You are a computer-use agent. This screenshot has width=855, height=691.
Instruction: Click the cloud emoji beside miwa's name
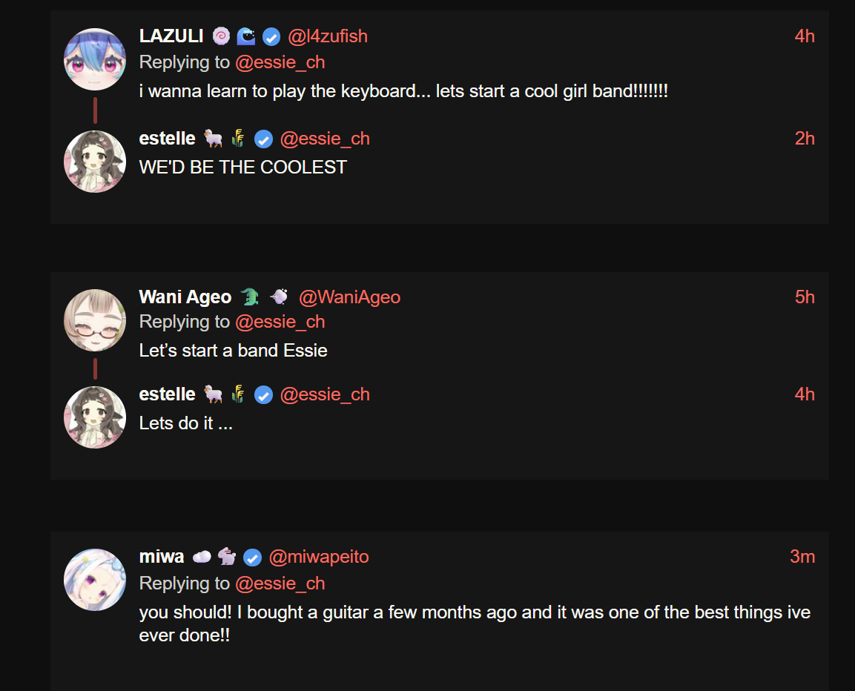click(202, 557)
